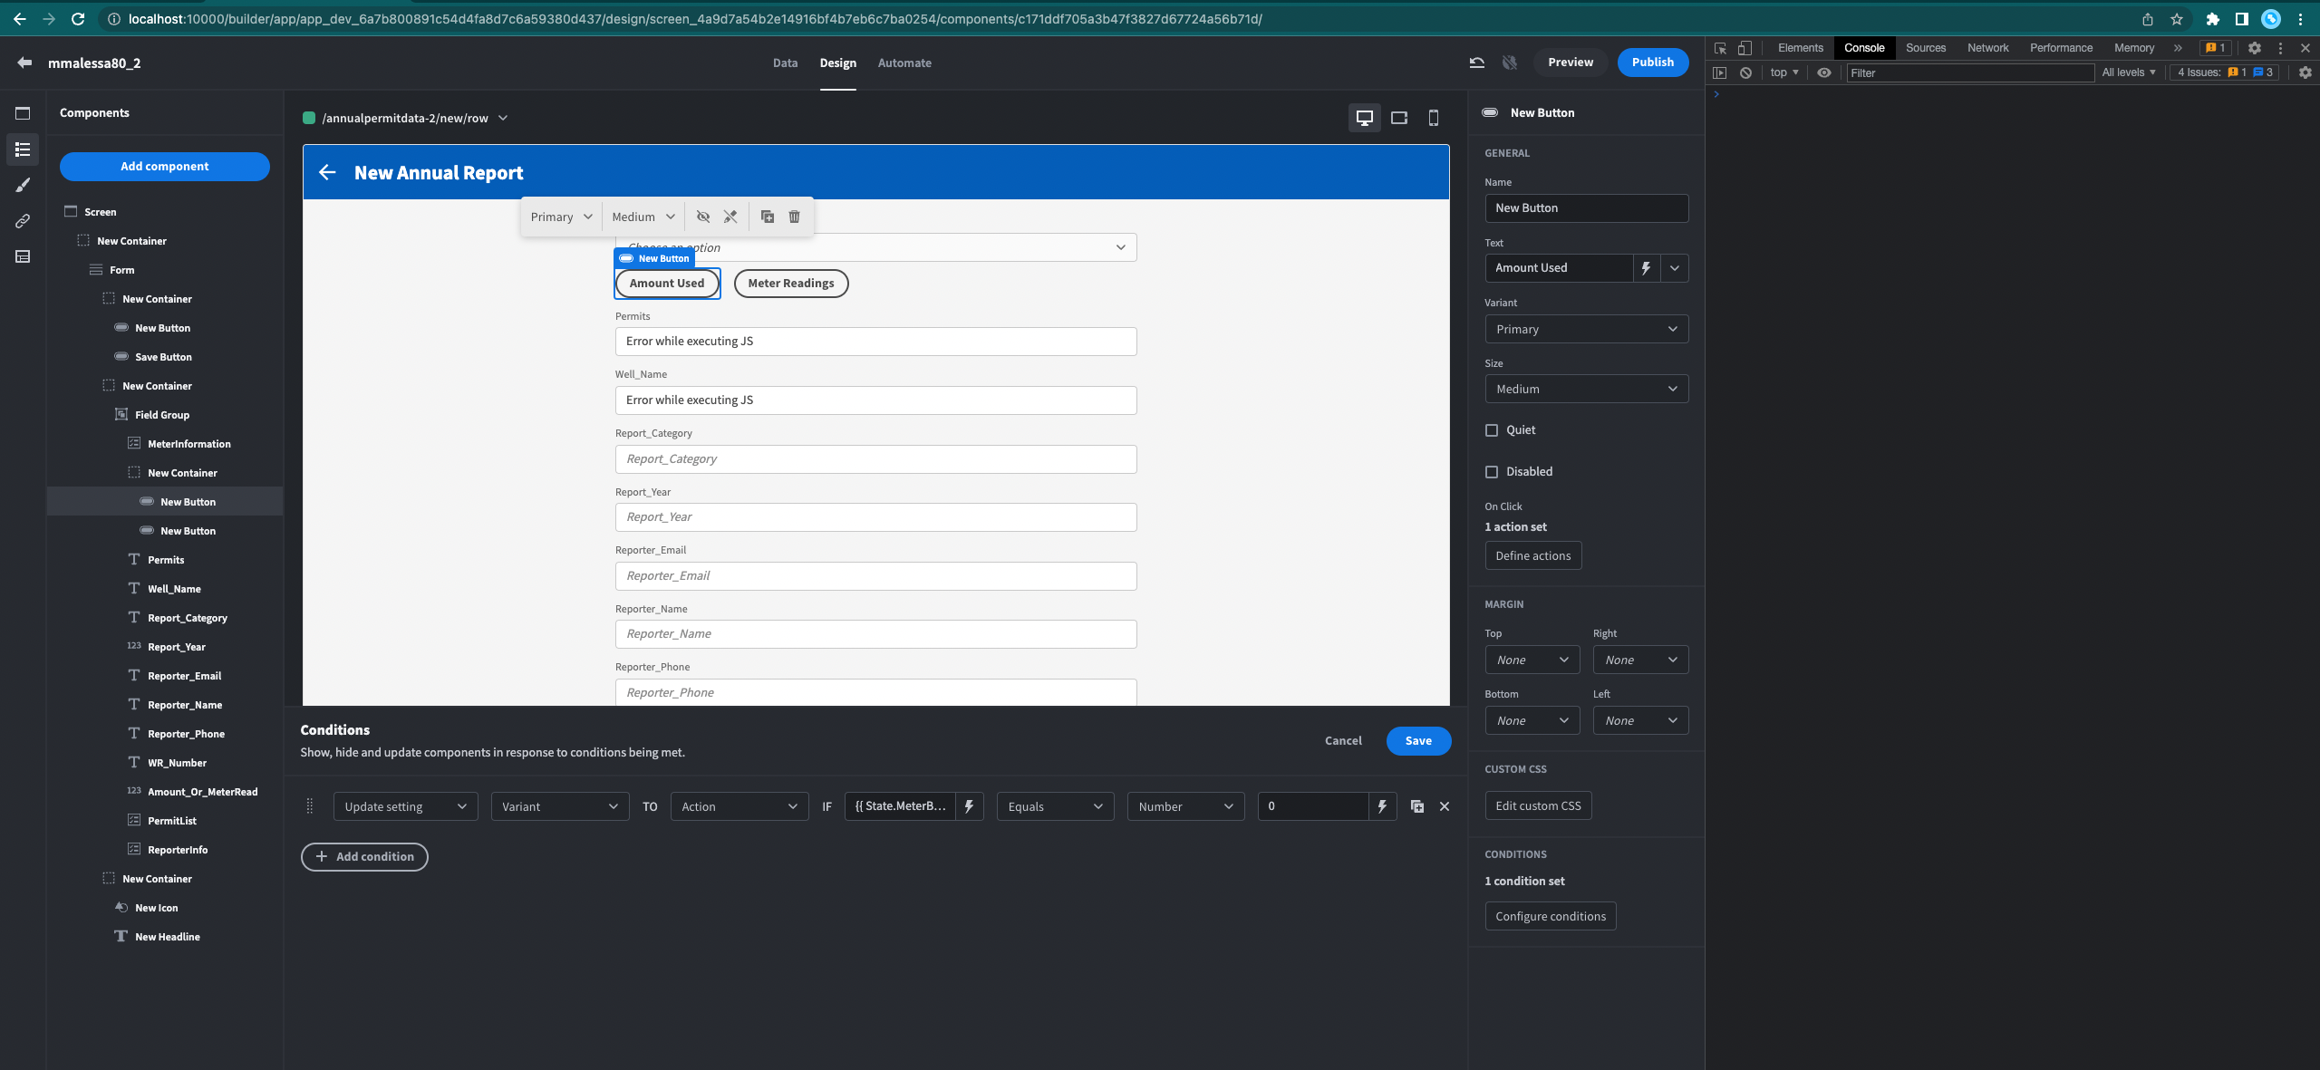Image resolution: width=2320 pixels, height=1070 pixels.
Task: Click the hide component eye icon in the floating toolbar
Action: [x=702, y=217]
